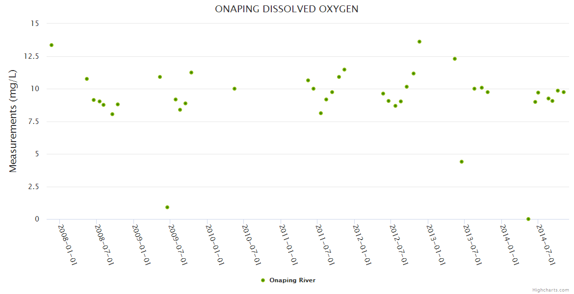Click the last data point on far right
The width and height of the screenshot is (574, 294).
(564, 92)
